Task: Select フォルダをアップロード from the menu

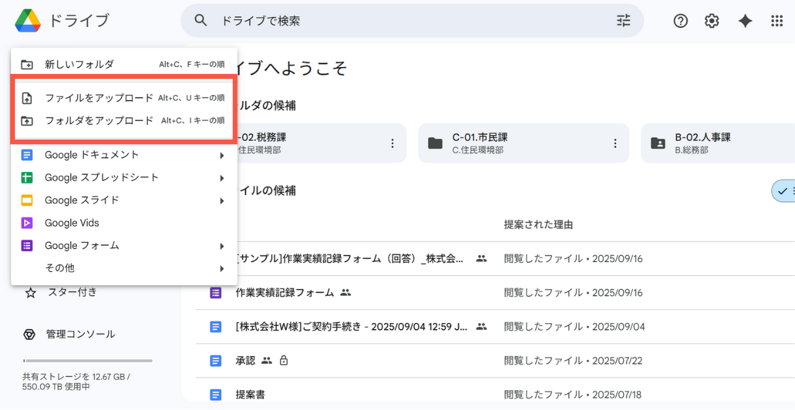Action: pyautogui.click(x=96, y=120)
